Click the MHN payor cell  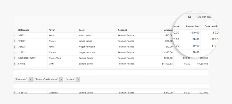[51, 64]
